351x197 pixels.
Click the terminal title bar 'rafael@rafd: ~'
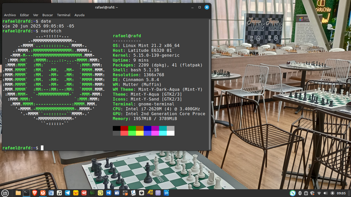[x=106, y=7]
